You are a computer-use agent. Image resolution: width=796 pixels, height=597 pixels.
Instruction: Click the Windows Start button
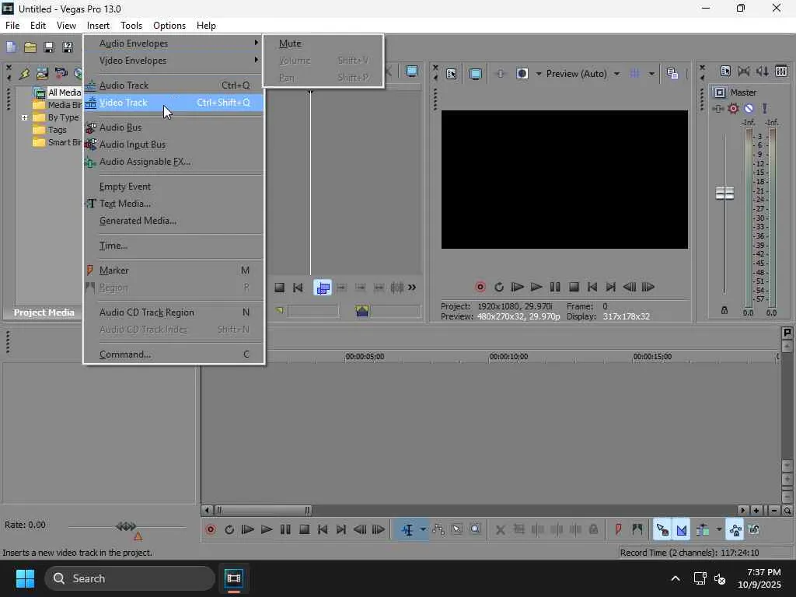[25, 578]
